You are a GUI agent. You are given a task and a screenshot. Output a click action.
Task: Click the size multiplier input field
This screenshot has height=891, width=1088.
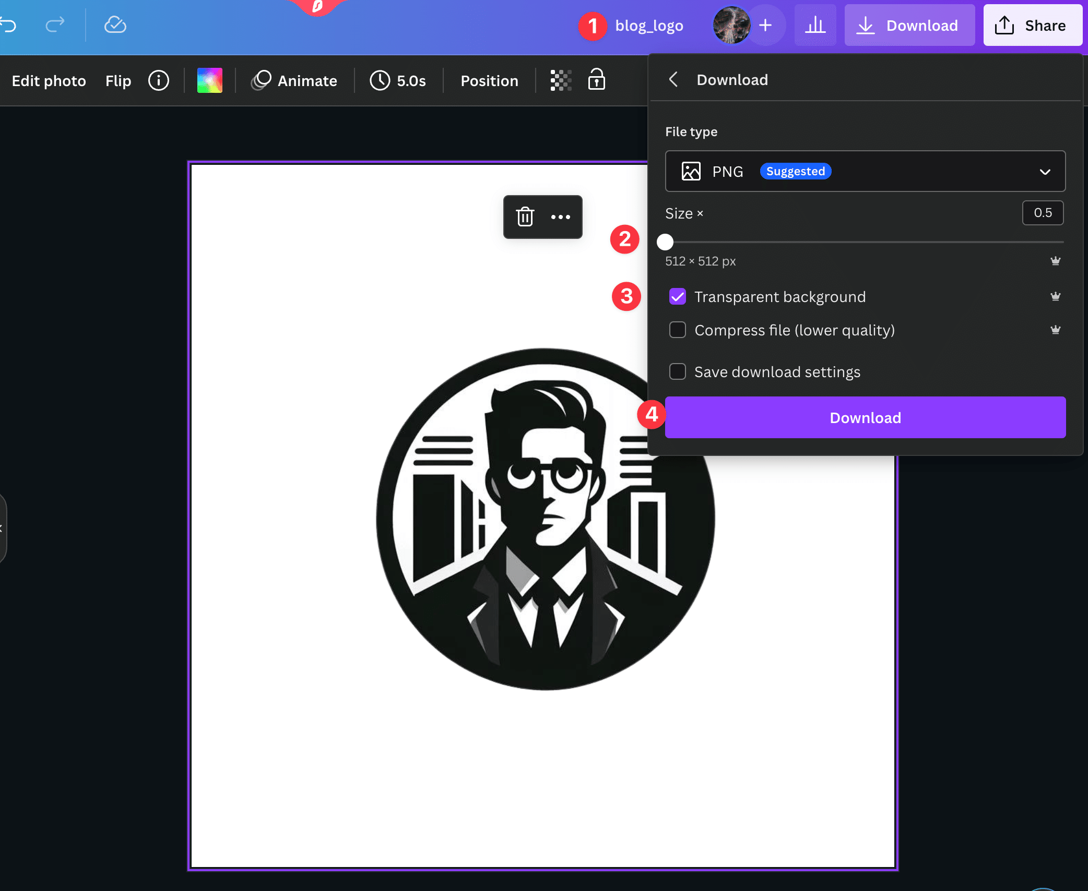[1042, 213]
